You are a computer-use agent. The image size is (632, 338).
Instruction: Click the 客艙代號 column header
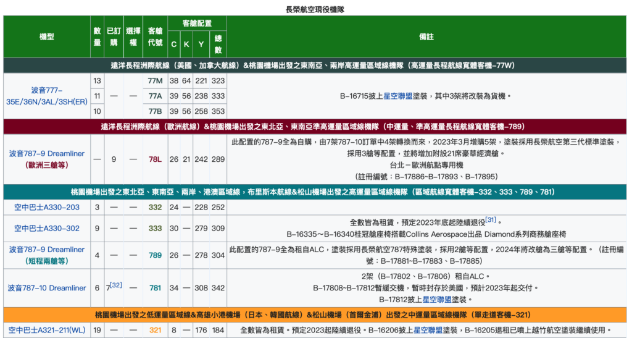pos(155,36)
